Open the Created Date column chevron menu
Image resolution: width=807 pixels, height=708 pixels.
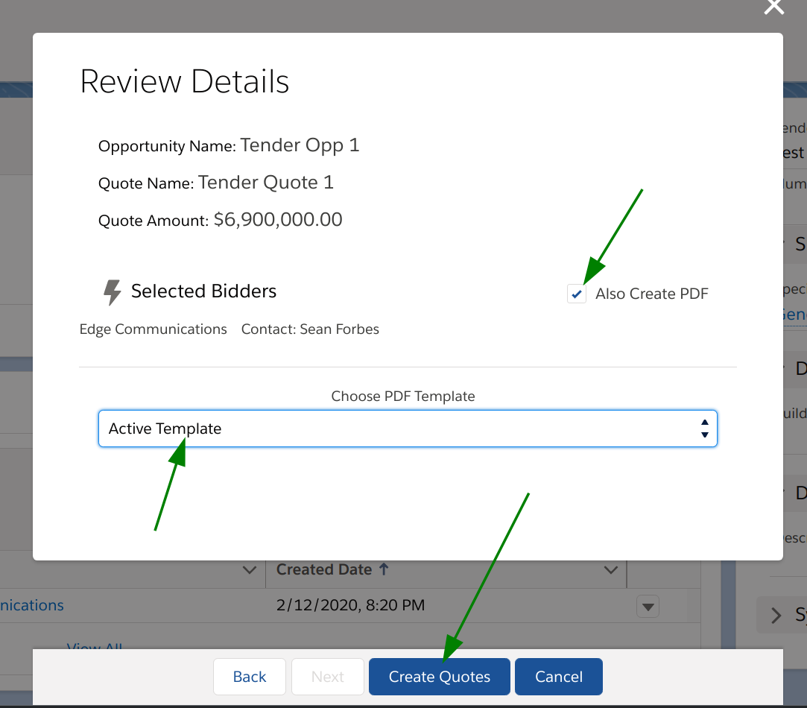point(610,570)
